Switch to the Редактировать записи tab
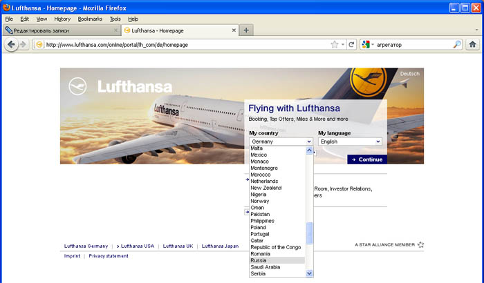484x283 pixels. pyautogui.click(x=62, y=30)
